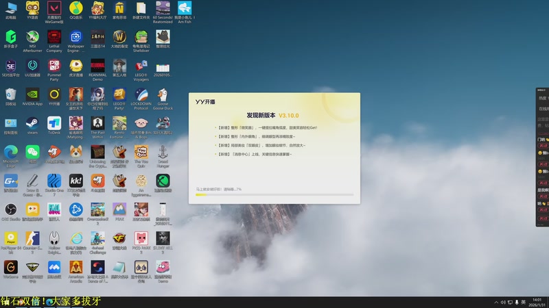
Task: Click the 消息中心 changelog line
Action: click(x=255, y=154)
